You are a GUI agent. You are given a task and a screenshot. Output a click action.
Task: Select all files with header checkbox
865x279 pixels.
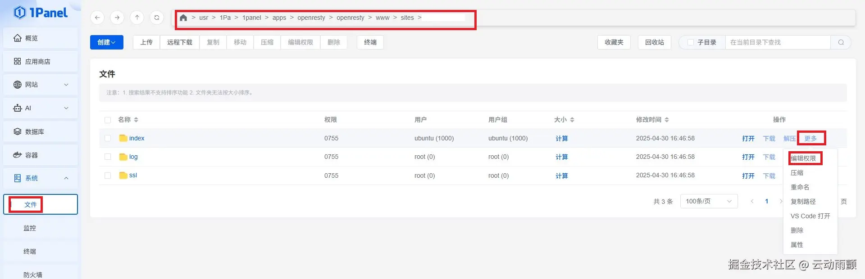click(x=108, y=120)
